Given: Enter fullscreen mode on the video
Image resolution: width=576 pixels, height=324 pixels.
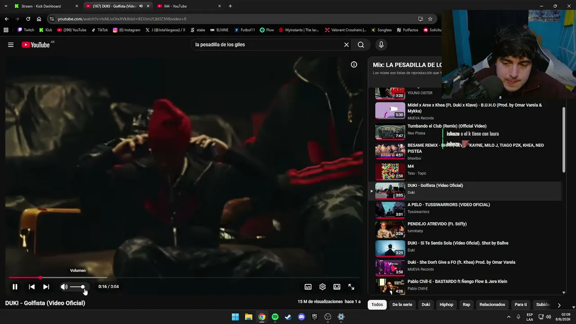Looking at the screenshot, I should click(x=351, y=287).
